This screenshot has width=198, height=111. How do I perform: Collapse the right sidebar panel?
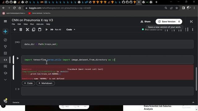[191, 22]
